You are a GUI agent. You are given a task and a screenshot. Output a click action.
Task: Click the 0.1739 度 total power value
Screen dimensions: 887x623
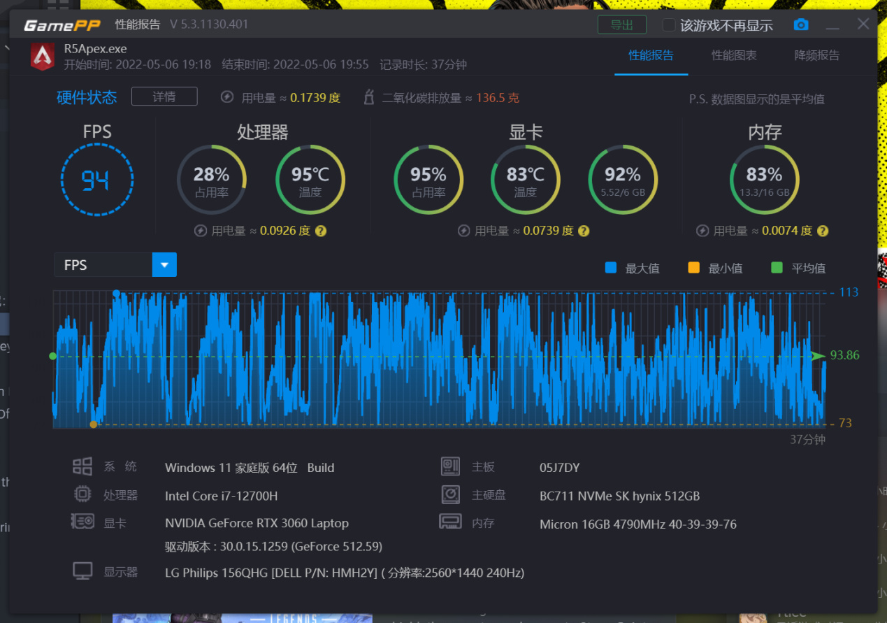pos(315,98)
